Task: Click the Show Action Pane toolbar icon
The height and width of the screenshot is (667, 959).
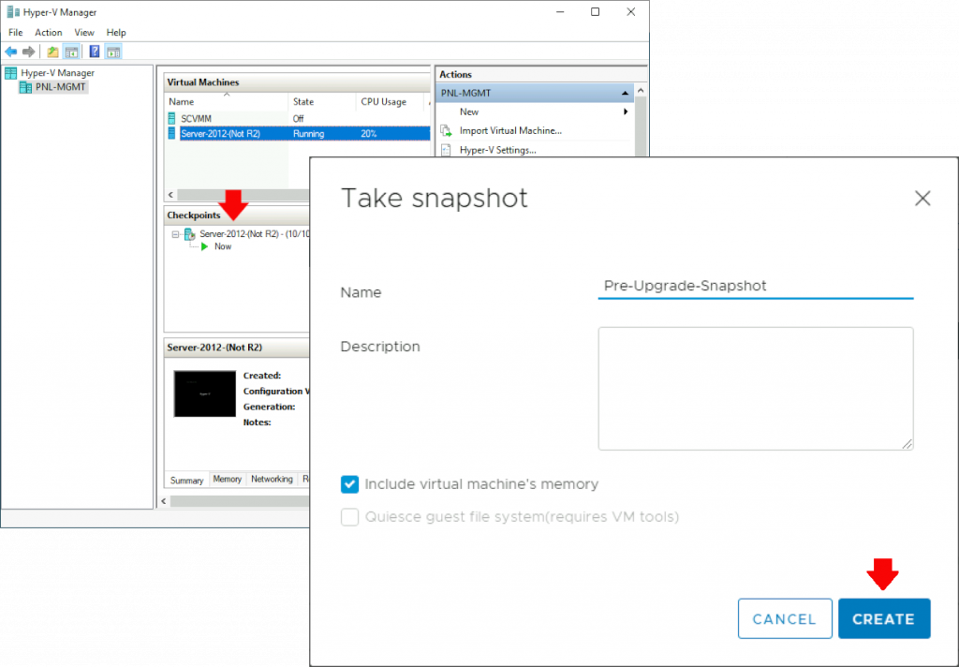Action: 112,52
